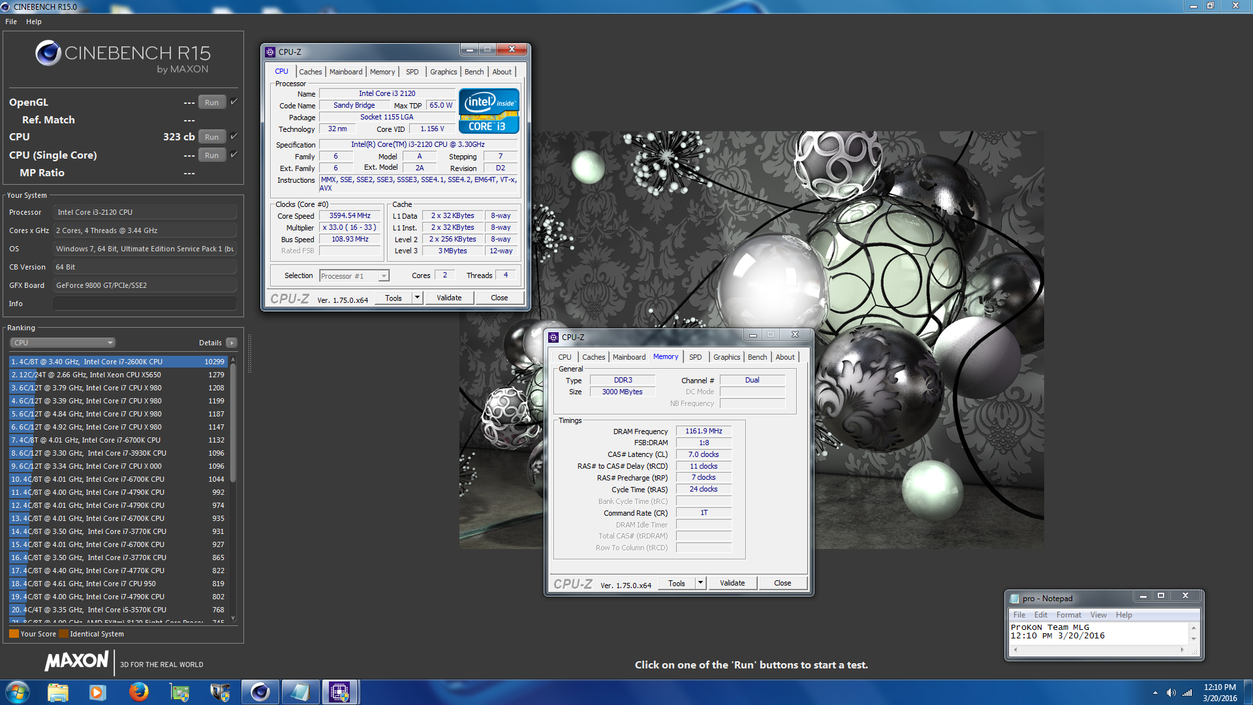Click the Intel Core i3 logo badge
The height and width of the screenshot is (705, 1253).
coord(489,111)
